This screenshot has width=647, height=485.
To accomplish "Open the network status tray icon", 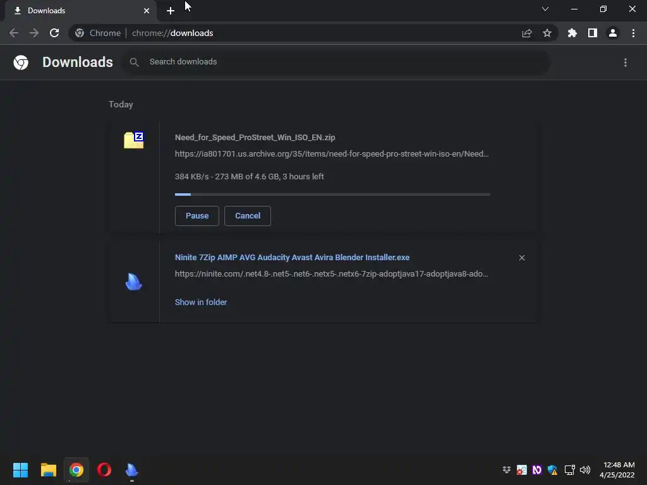I will [570, 470].
